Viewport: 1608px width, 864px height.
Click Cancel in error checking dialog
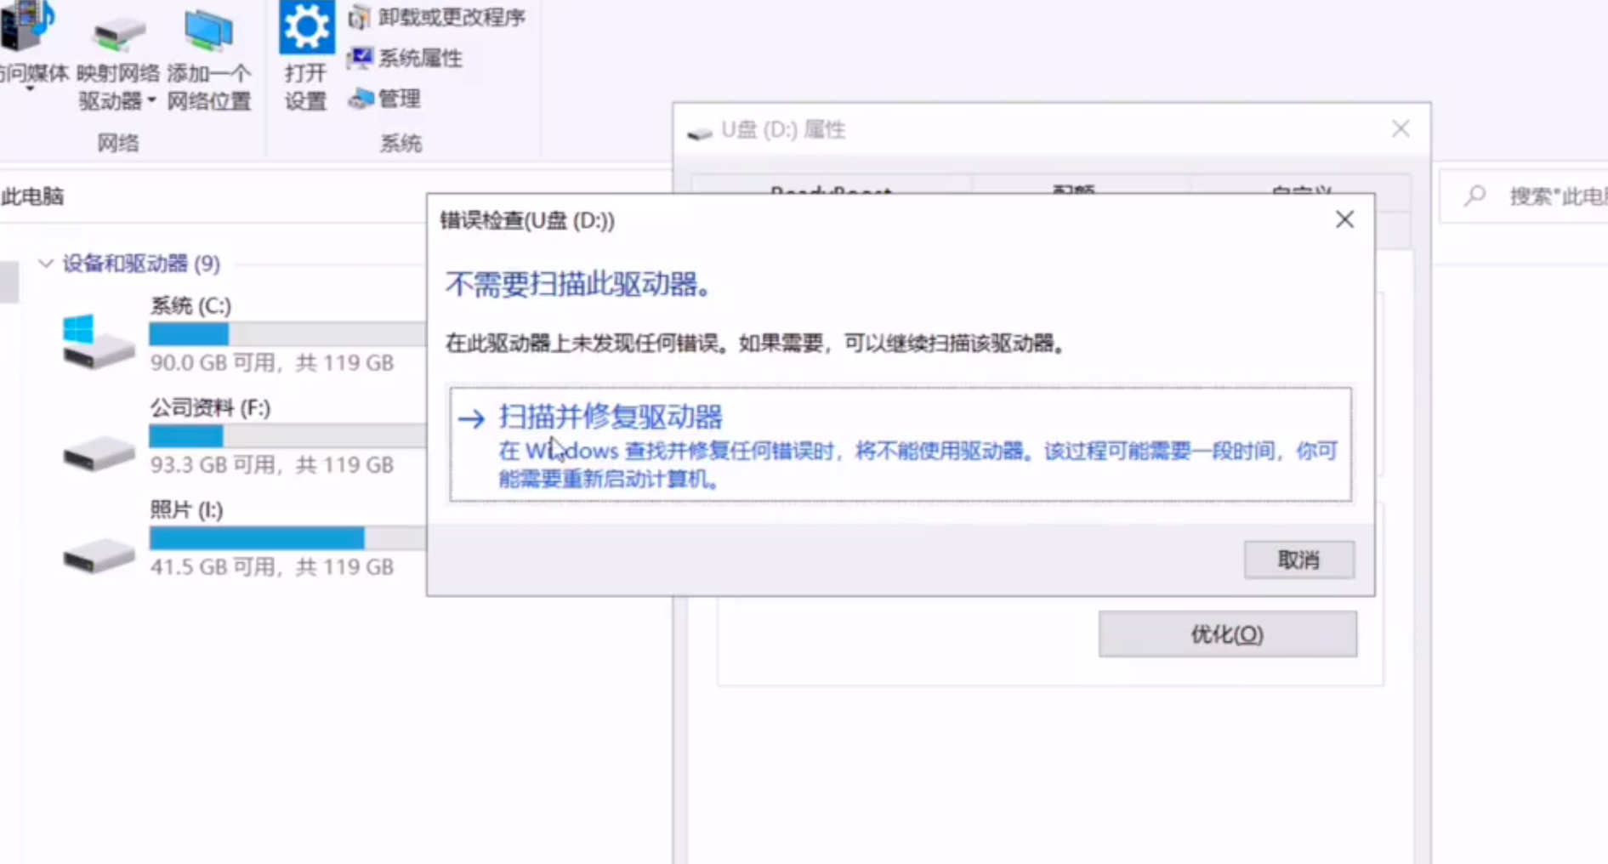[1298, 560]
